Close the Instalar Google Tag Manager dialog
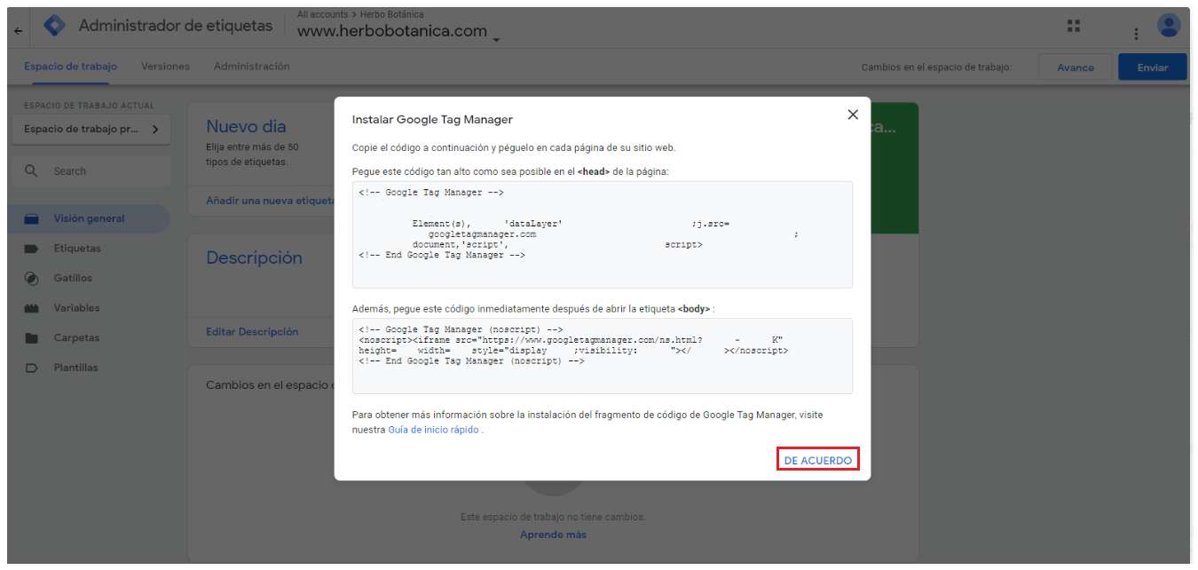 pos(853,115)
